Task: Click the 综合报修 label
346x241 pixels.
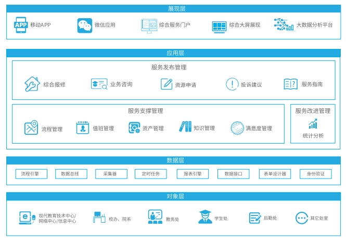Action: [x=55, y=84]
